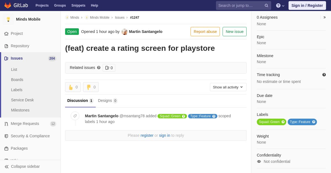This screenshot has height=173, width=331.
Task: Click the search magnifier icon
Action: [266, 5]
